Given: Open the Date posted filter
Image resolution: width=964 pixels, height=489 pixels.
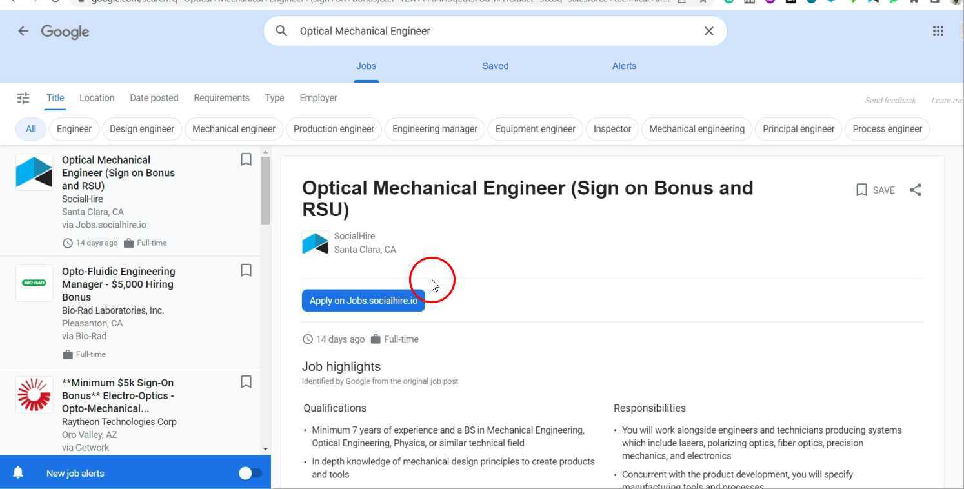Looking at the screenshot, I should (154, 98).
